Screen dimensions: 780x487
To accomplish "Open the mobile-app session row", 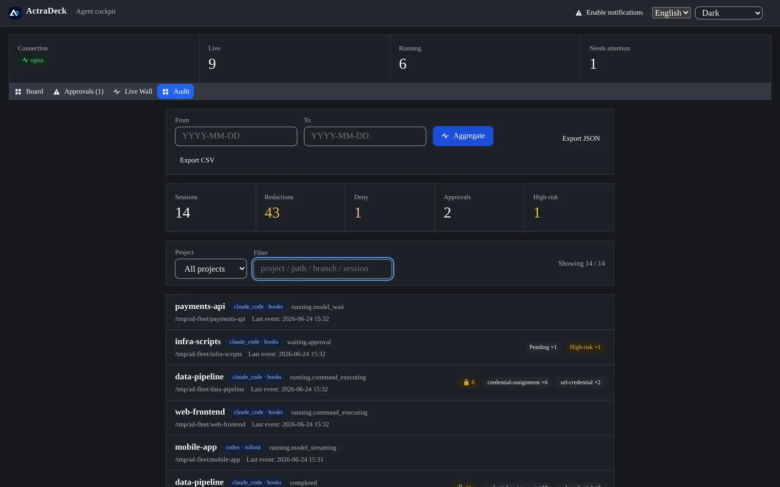I will coord(390,453).
